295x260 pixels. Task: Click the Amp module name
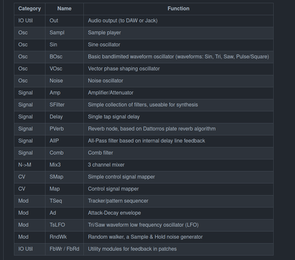pos(55,92)
